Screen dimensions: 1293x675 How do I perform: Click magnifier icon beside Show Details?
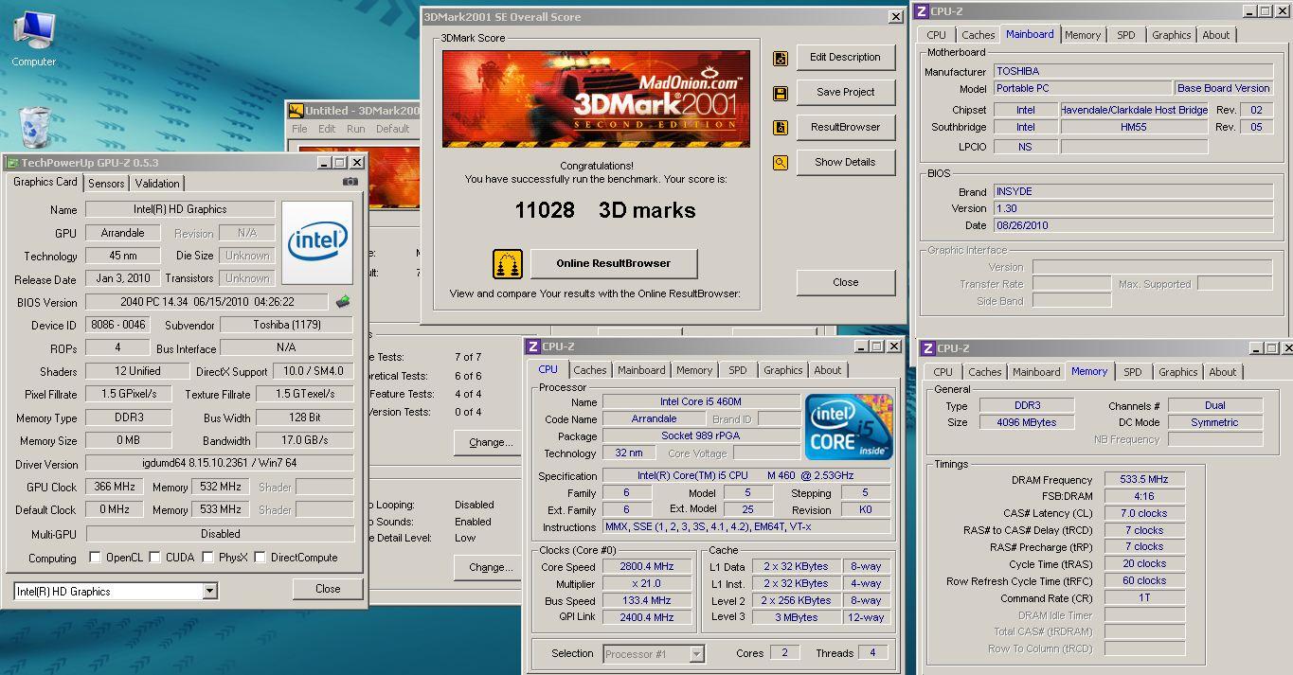click(x=781, y=163)
